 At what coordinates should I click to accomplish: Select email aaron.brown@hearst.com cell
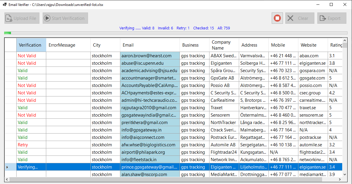coord(150,56)
